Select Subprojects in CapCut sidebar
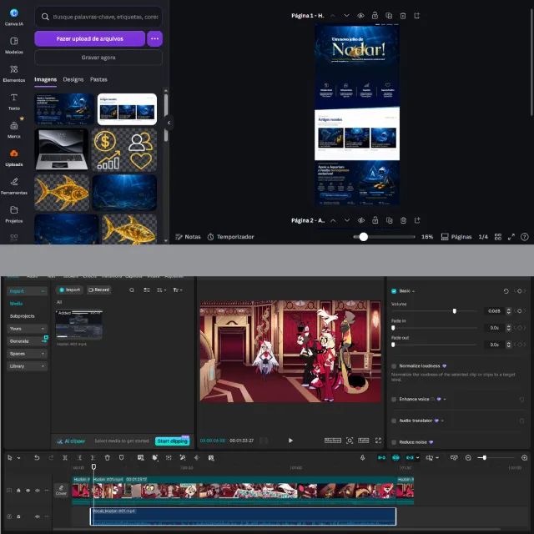The height and width of the screenshot is (534, 534). coord(23,316)
